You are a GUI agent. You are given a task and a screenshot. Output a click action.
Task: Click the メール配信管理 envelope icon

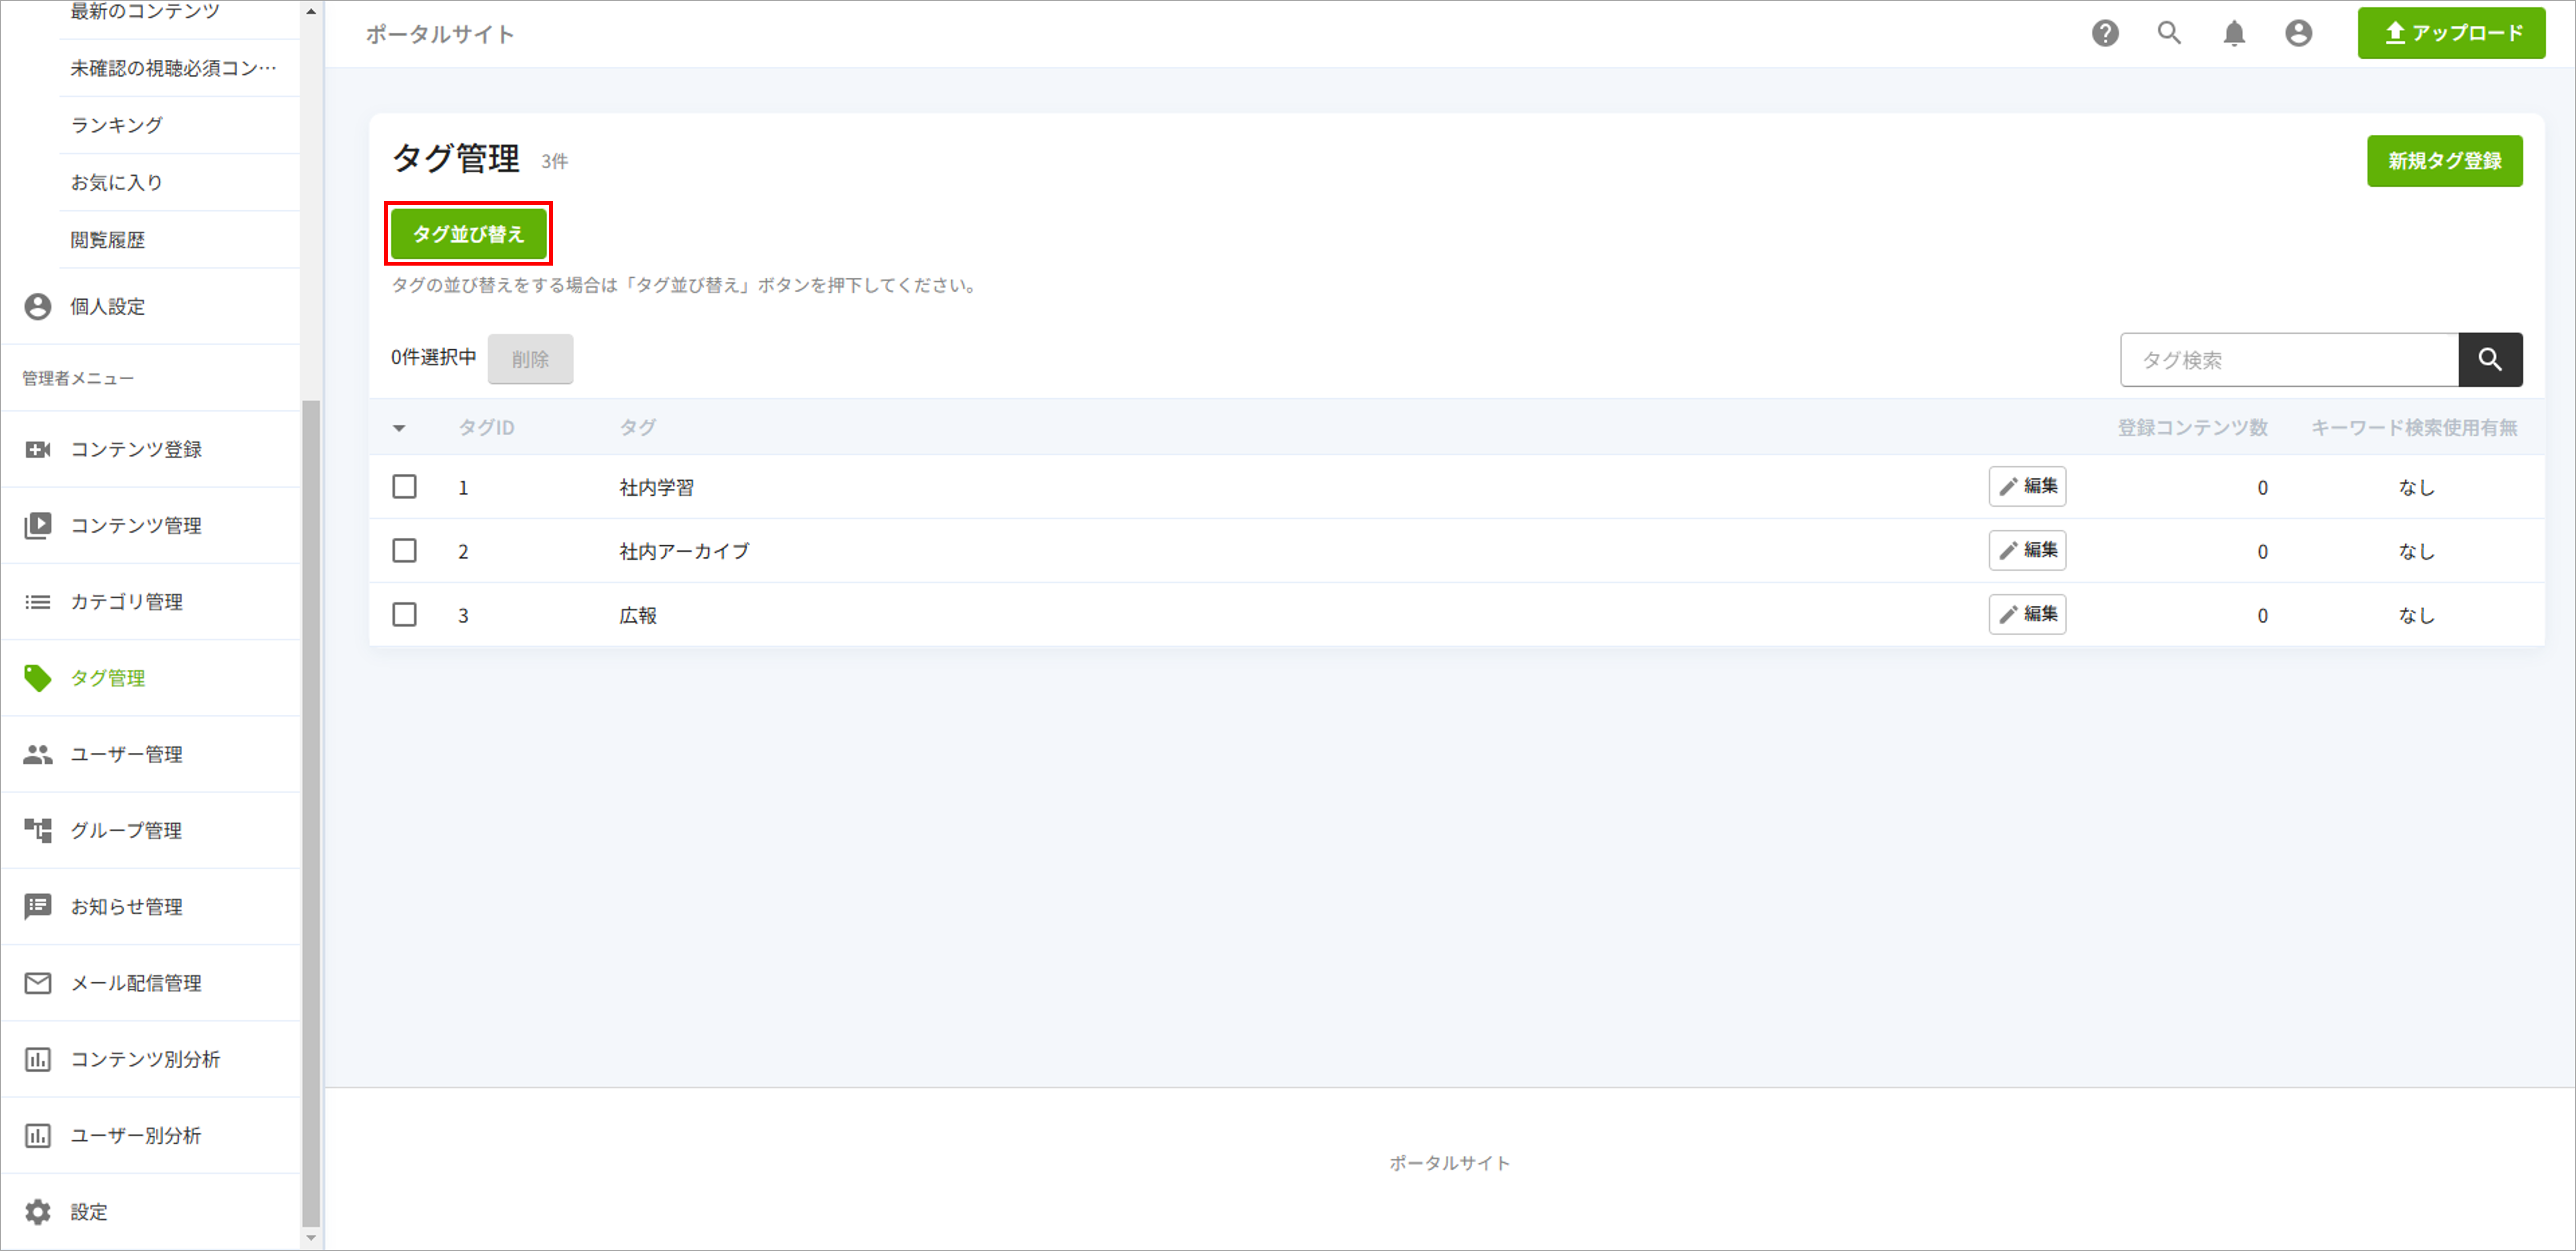click(x=38, y=984)
